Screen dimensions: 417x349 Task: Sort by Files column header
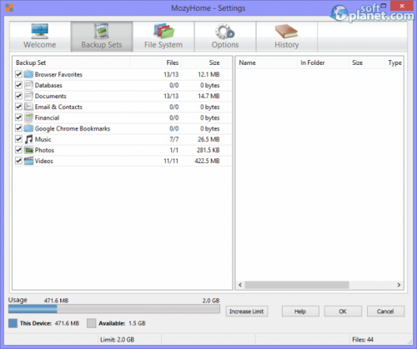point(156,62)
